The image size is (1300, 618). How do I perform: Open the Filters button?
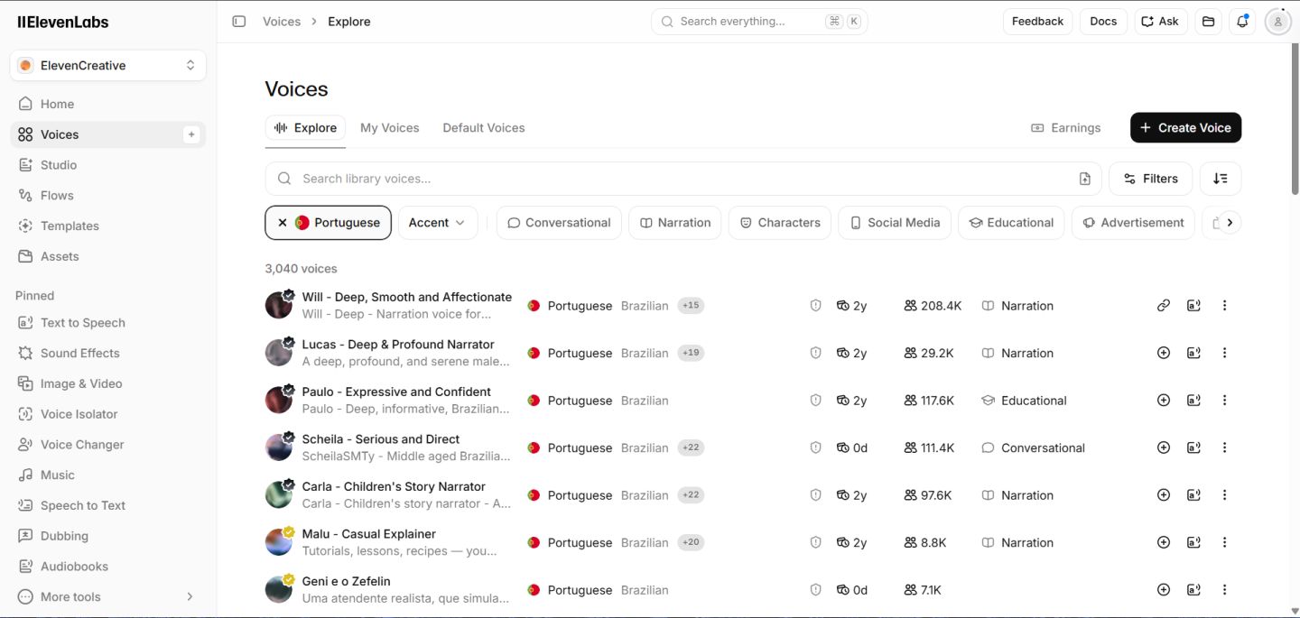1150,179
